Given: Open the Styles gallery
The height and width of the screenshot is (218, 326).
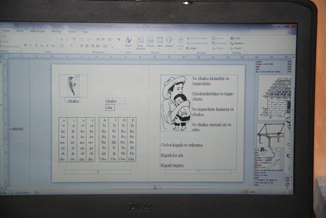Looking at the screenshot, I should point(128,42).
